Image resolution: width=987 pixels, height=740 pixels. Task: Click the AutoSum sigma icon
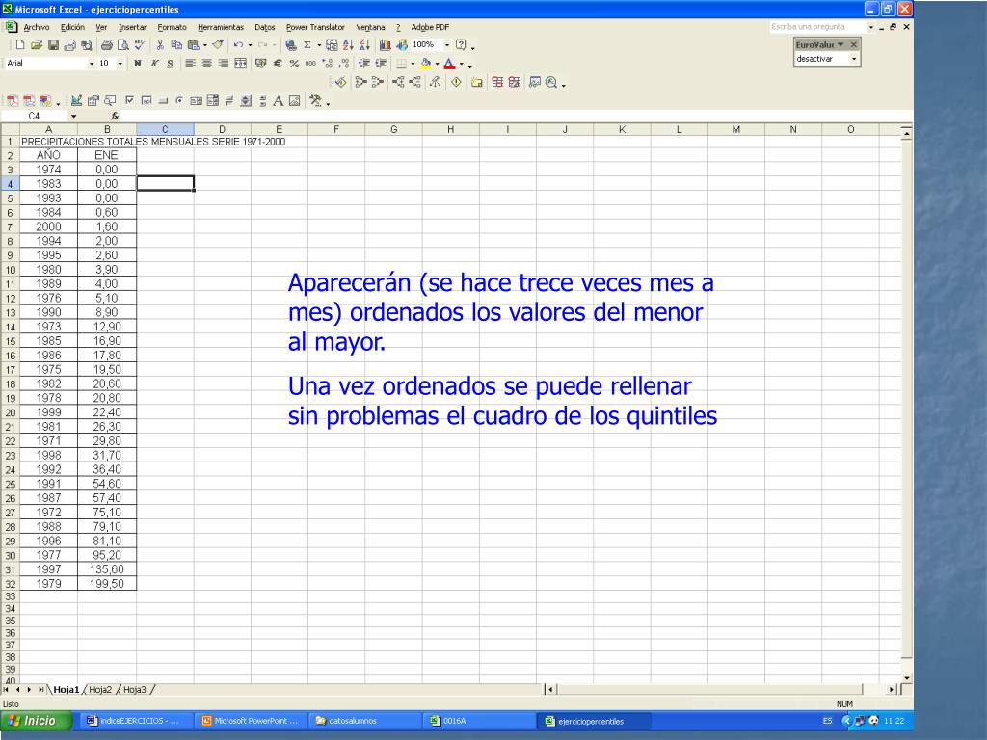coord(307,44)
